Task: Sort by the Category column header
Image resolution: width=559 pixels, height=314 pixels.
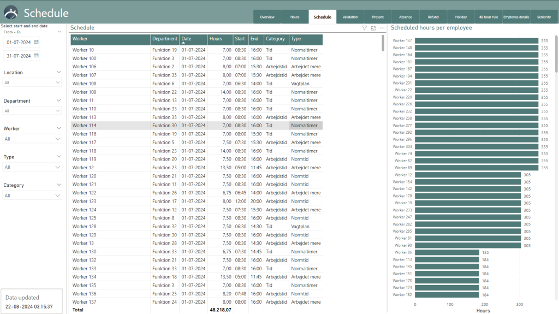Action: pyautogui.click(x=275, y=39)
